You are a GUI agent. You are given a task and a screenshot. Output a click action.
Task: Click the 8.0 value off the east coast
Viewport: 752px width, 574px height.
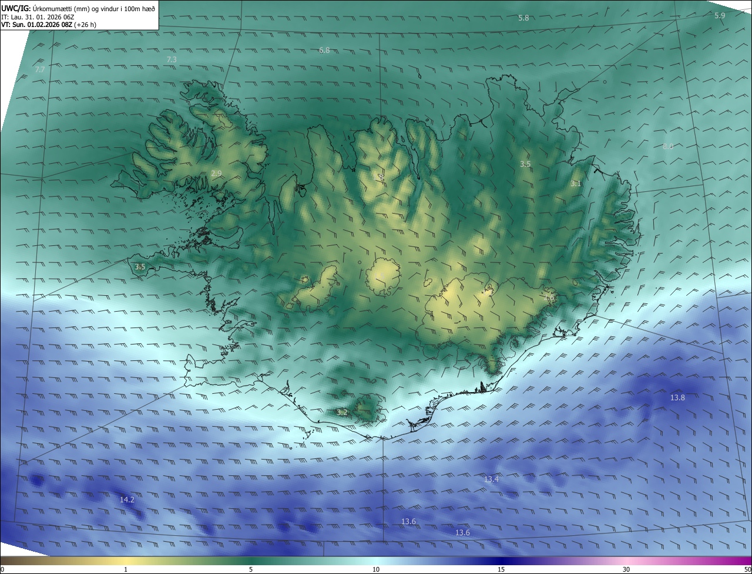point(668,146)
